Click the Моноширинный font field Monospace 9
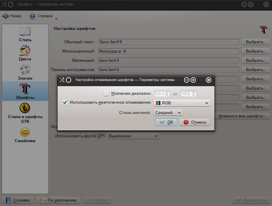The height and width of the screenshot is (206, 272). tap(168, 51)
